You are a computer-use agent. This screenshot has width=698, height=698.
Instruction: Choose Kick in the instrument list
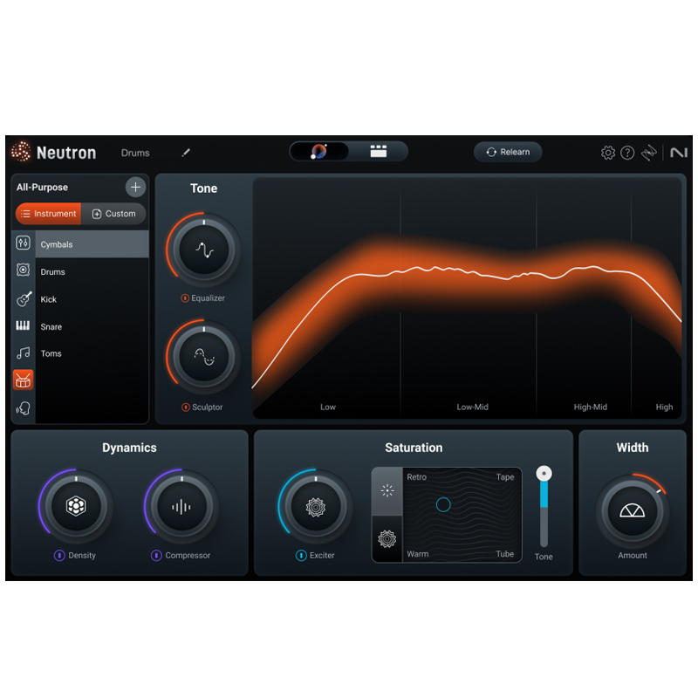click(92, 299)
